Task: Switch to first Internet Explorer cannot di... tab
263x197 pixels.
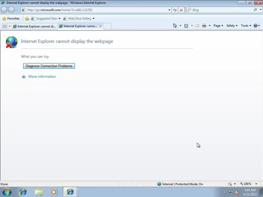Action: [35, 26]
